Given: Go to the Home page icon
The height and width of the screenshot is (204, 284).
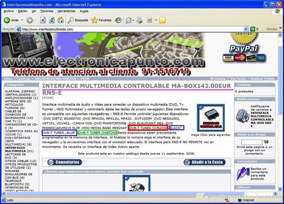Looking at the screenshot, I should 60,20.
